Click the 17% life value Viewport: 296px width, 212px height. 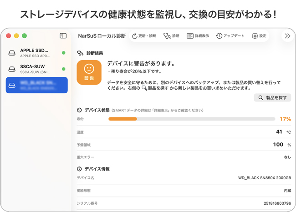pyautogui.click(x=285, y=119)
